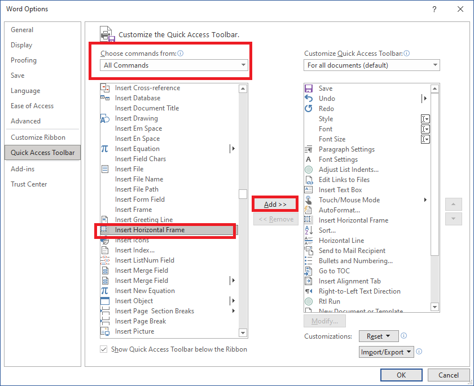Click the Go to TOC icon
This screenshot has width=474, height=386.
pos(308,270)
